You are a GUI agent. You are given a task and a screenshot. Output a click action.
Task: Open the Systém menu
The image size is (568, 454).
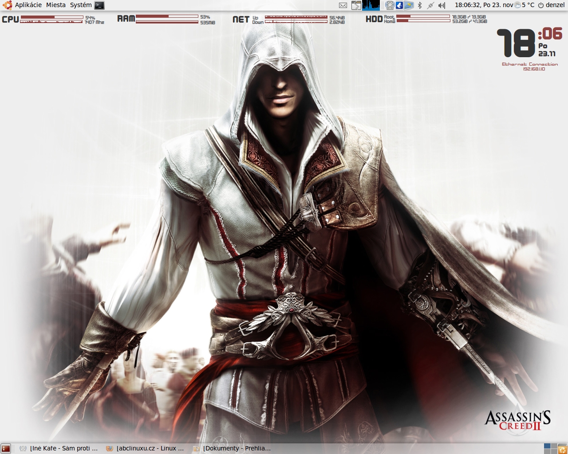pos(81,5)
